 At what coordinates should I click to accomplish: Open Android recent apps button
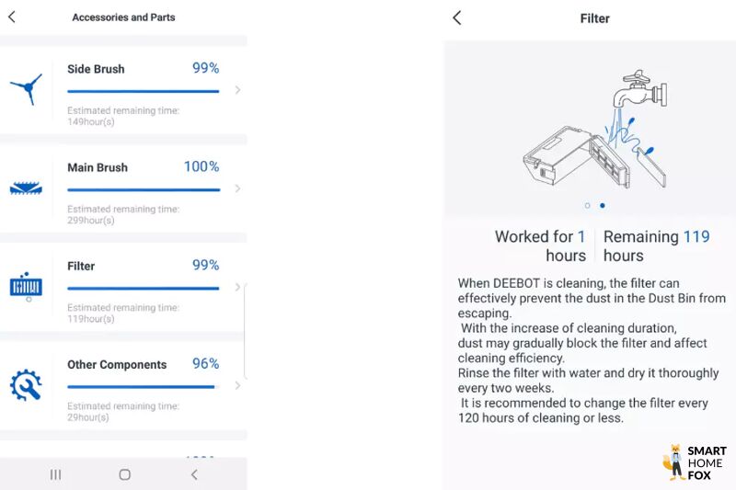pyautogui.click(x=55, y=474)
